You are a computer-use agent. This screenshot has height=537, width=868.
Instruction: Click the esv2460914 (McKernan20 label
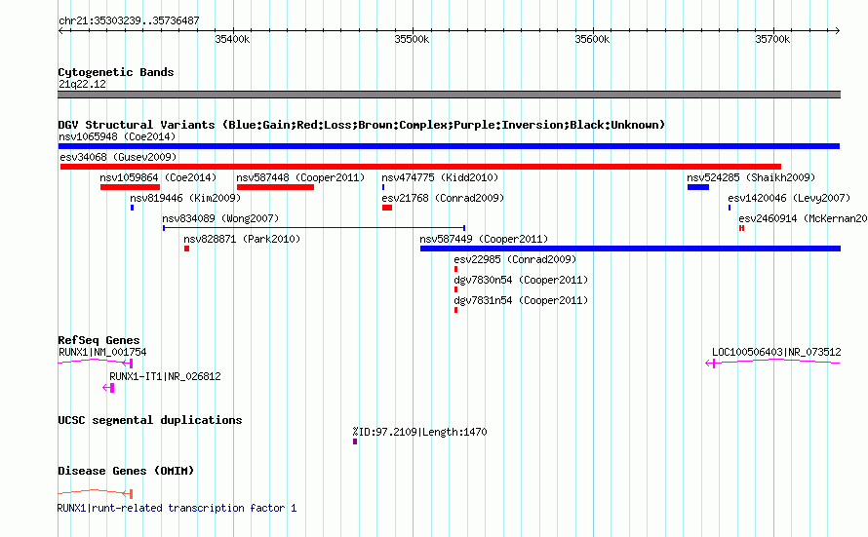pos(803,218)
